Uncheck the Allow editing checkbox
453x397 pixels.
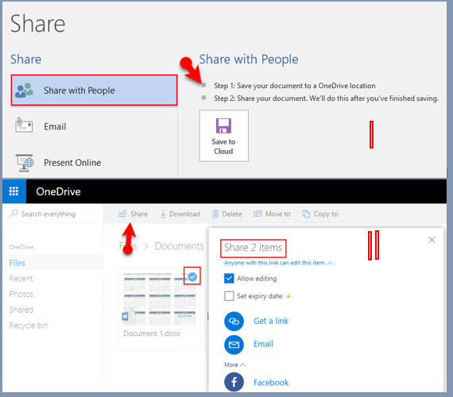click(x=229, y=279)
